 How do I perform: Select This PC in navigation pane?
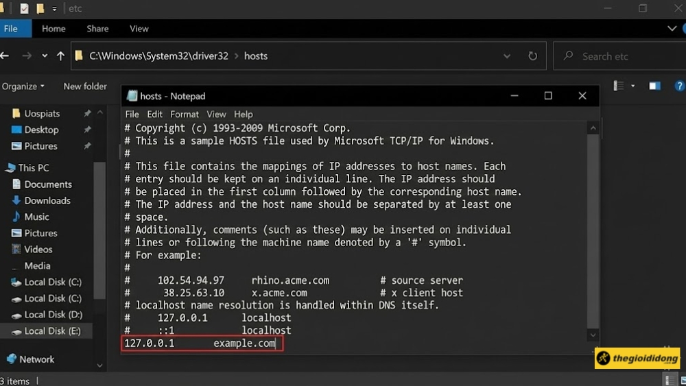(33, 168)
